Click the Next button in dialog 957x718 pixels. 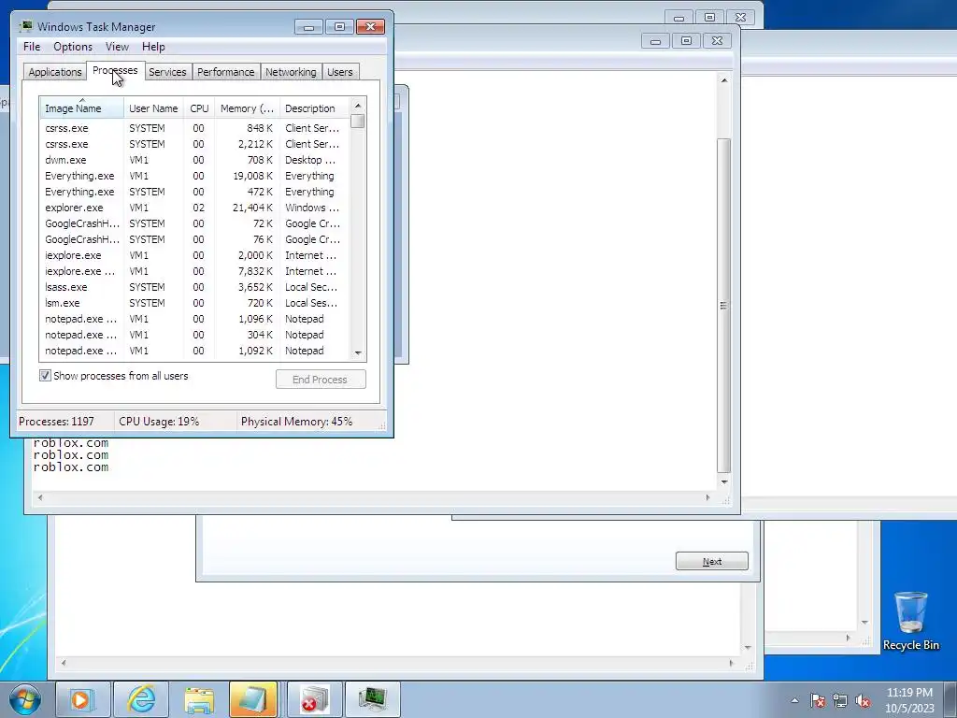(x=711, y=561)
